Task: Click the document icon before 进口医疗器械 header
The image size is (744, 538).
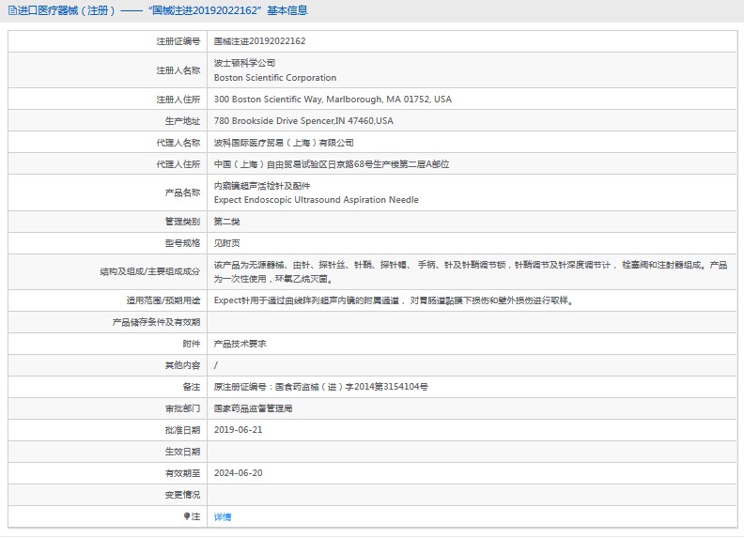Action: coord(12,10)
